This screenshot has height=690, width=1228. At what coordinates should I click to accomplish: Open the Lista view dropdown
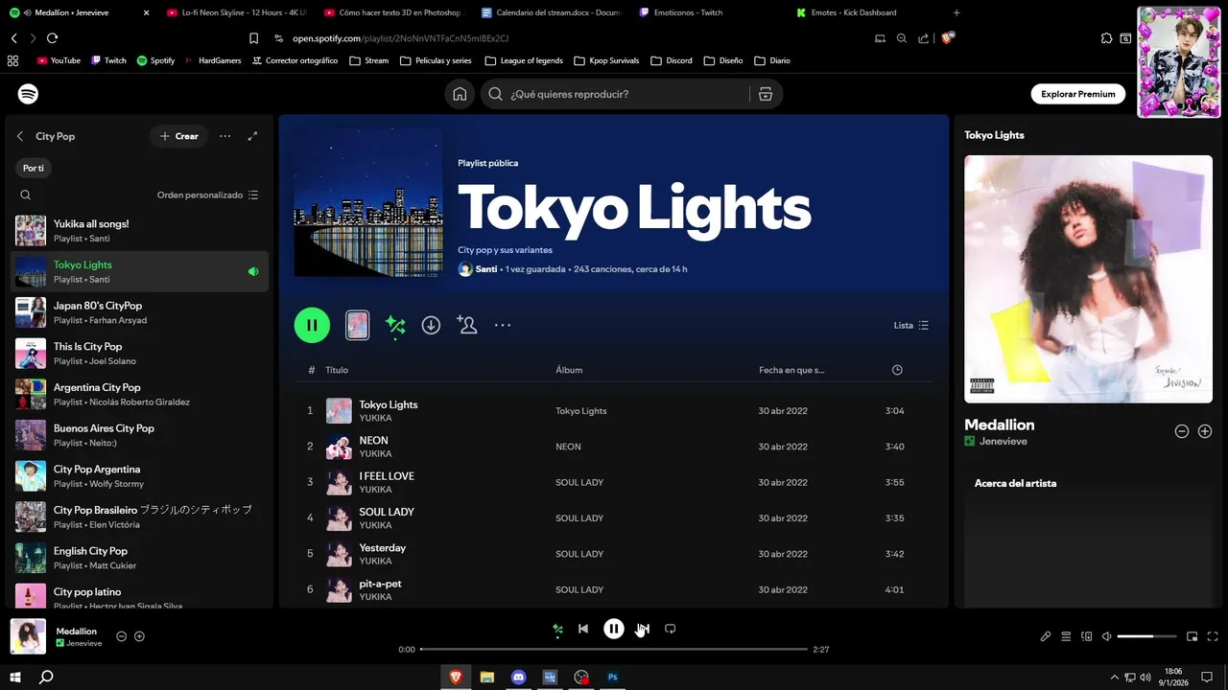click(911, 325)
